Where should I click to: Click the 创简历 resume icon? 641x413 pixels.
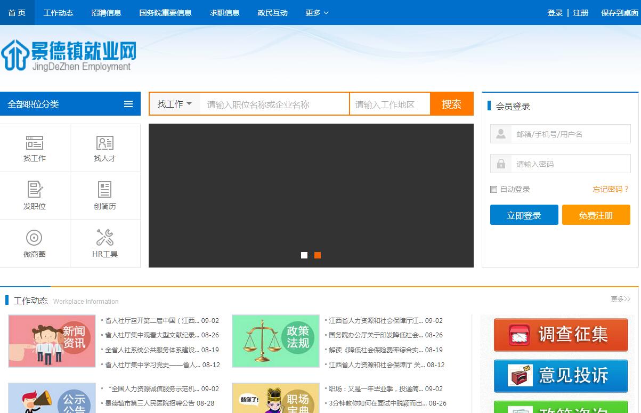(x=105, y=190)
